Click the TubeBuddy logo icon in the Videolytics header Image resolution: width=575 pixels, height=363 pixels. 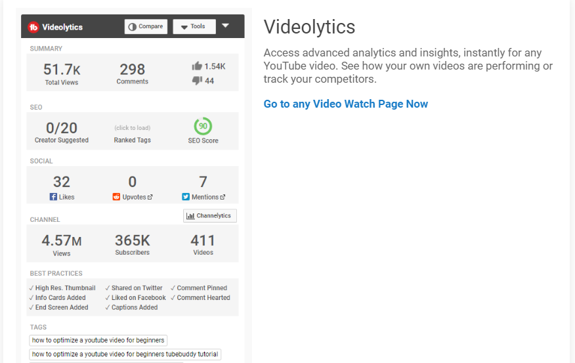tap(33, 27)
